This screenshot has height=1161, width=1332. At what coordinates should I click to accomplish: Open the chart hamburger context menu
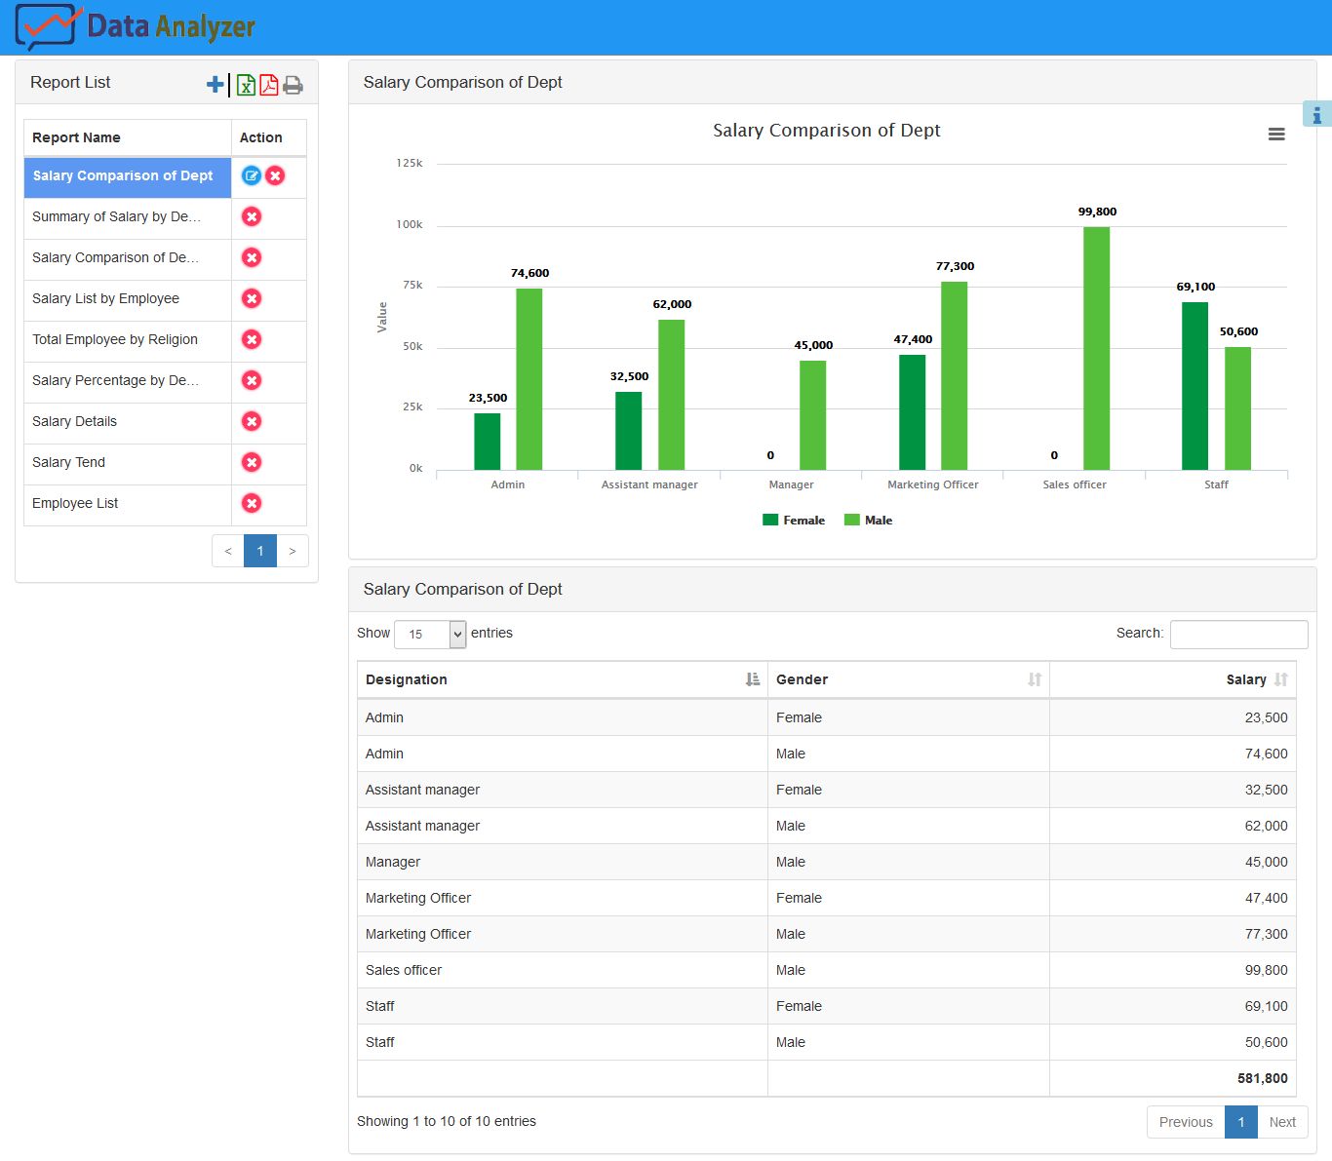coord(1275,135)
